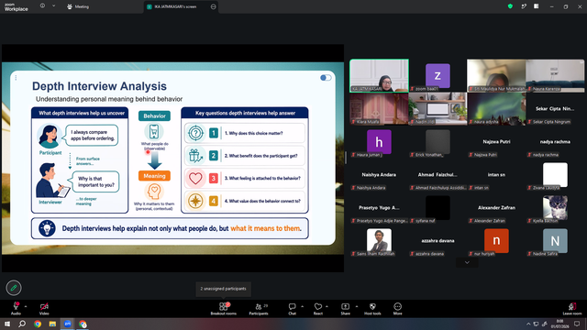Viewport: 587px width, 330px height.
Task: Select Haura juman's purple h avatar
Action: (379, 142)
